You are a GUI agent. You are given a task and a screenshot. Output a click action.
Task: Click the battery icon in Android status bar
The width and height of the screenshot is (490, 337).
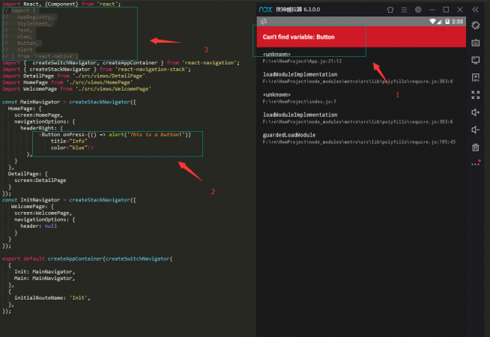pyautogui.click(x=447, y=22)
